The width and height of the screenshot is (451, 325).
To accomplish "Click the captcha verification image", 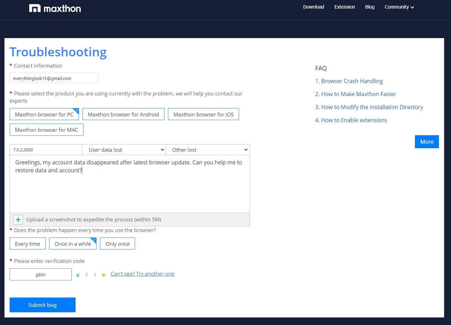I will point(91,275).
